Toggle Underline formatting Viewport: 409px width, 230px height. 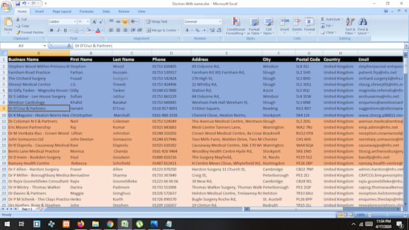click(65, 30)
